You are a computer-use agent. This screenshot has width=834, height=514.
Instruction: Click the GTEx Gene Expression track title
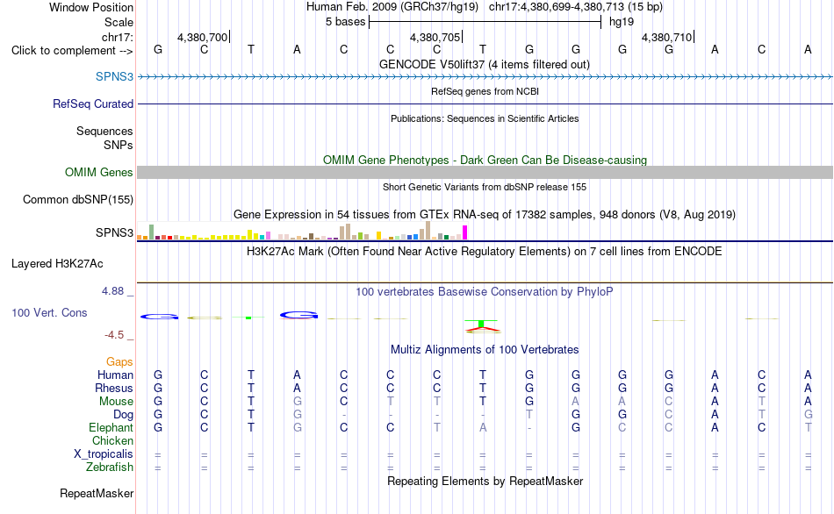coord(485,215)
